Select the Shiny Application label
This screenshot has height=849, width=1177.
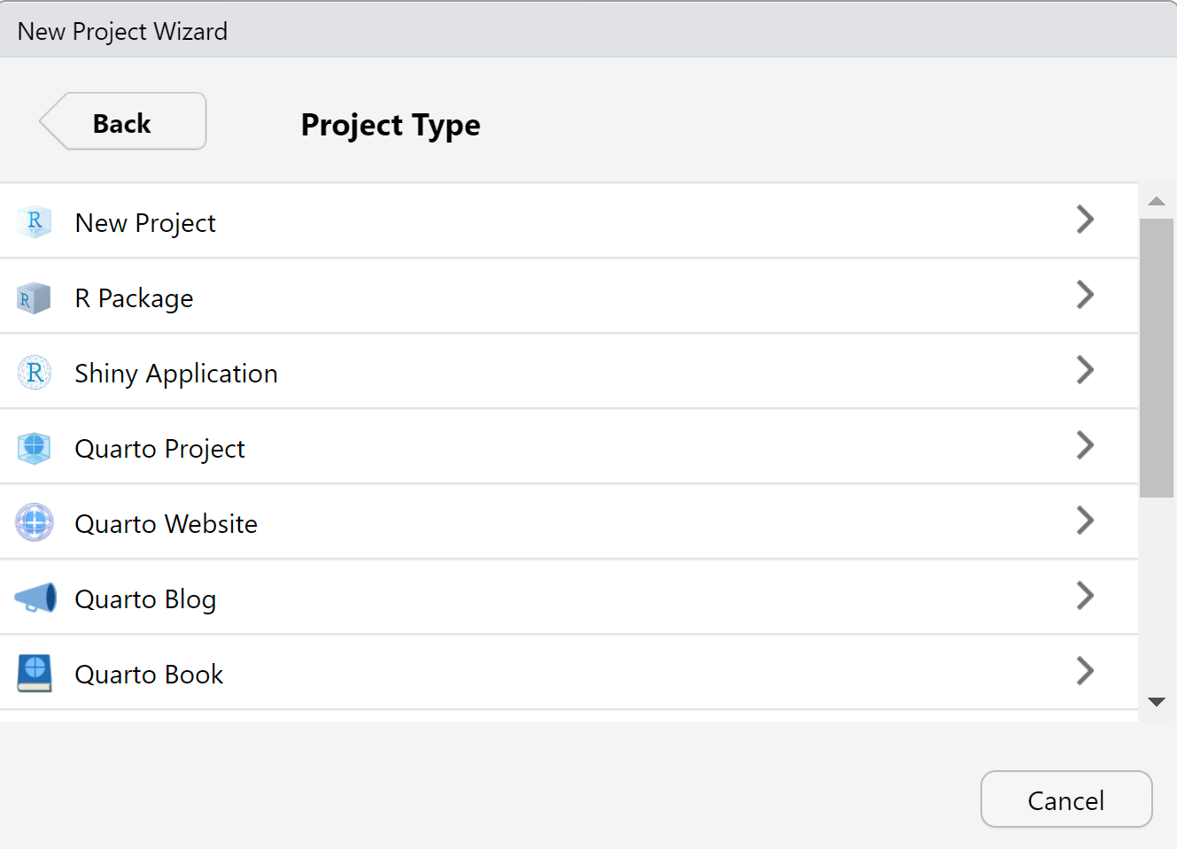[x=176, y=374]
